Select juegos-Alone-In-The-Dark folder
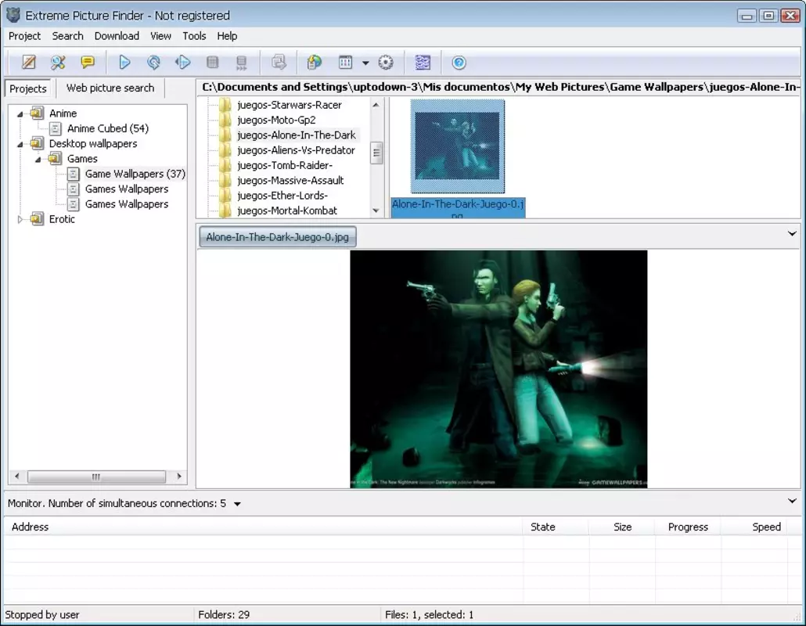The image size is (806, 626). pos(297,135)
